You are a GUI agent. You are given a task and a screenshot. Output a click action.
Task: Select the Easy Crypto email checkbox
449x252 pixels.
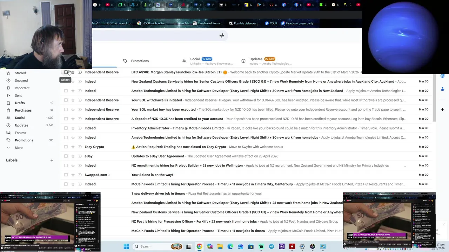(x=66, y=147)
